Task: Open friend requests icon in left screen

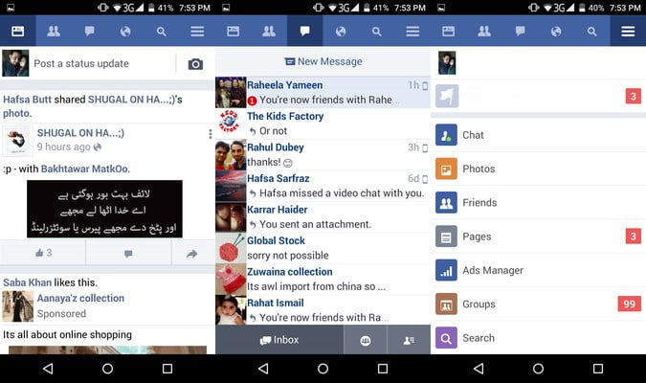Action: tap(54, 31)
